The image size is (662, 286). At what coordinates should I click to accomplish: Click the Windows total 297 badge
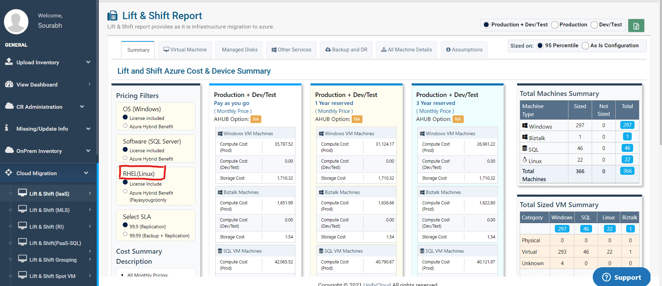(627, 125)
